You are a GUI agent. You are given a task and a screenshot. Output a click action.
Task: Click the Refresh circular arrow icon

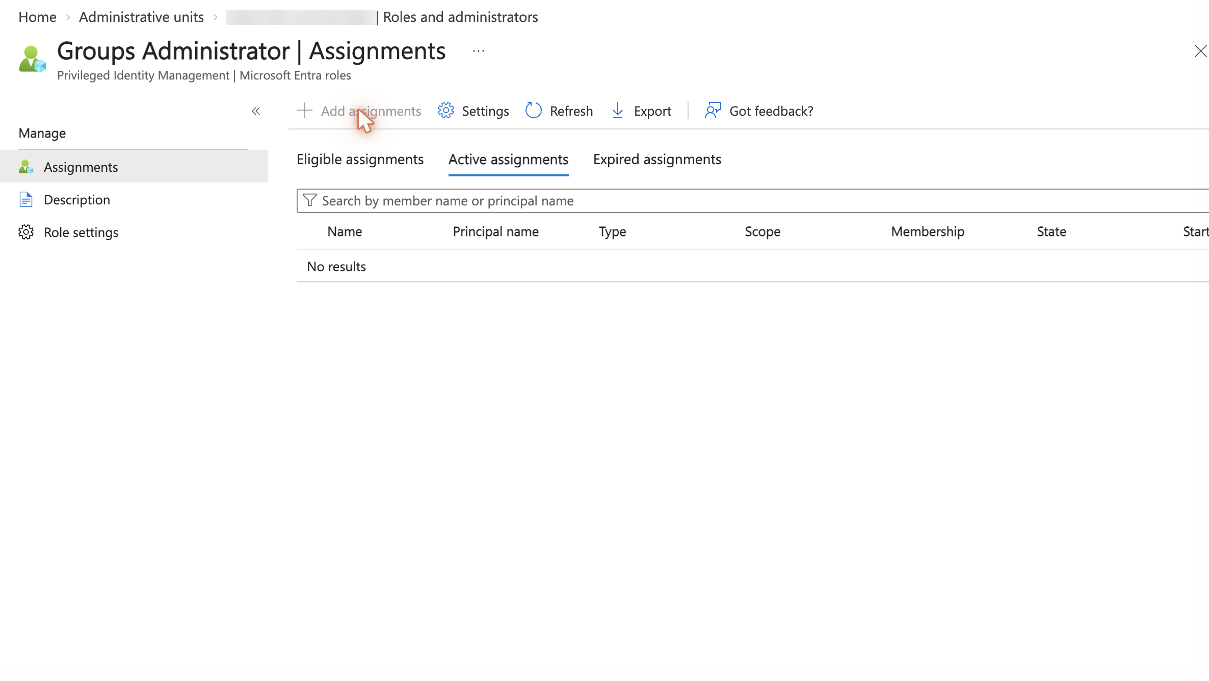[x=533, y=110]
